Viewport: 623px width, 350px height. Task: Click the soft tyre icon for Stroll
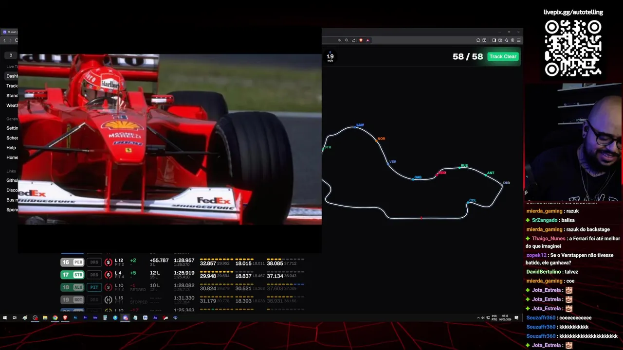point(109,275)
